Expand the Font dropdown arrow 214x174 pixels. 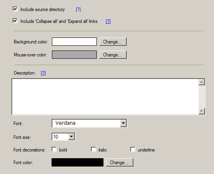(x=124, y=123)
